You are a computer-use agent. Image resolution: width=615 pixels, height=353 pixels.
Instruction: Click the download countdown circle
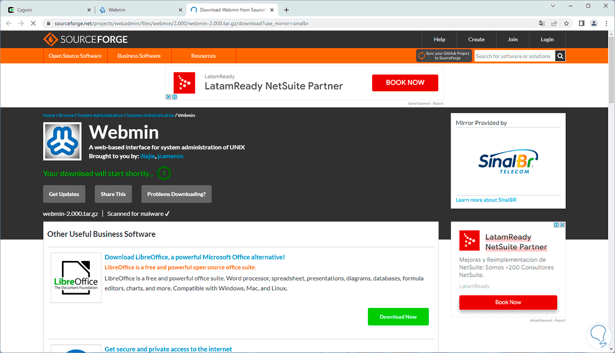164,173
